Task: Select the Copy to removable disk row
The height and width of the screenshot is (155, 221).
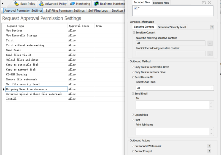Action: tap(65, 65)
